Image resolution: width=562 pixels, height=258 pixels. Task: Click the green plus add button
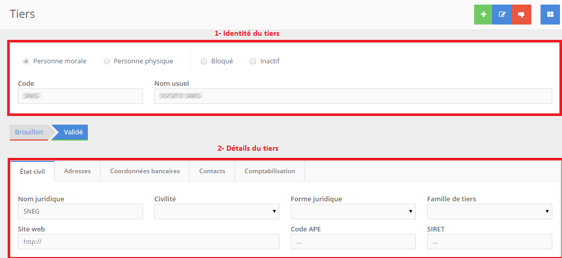(483, 14)
